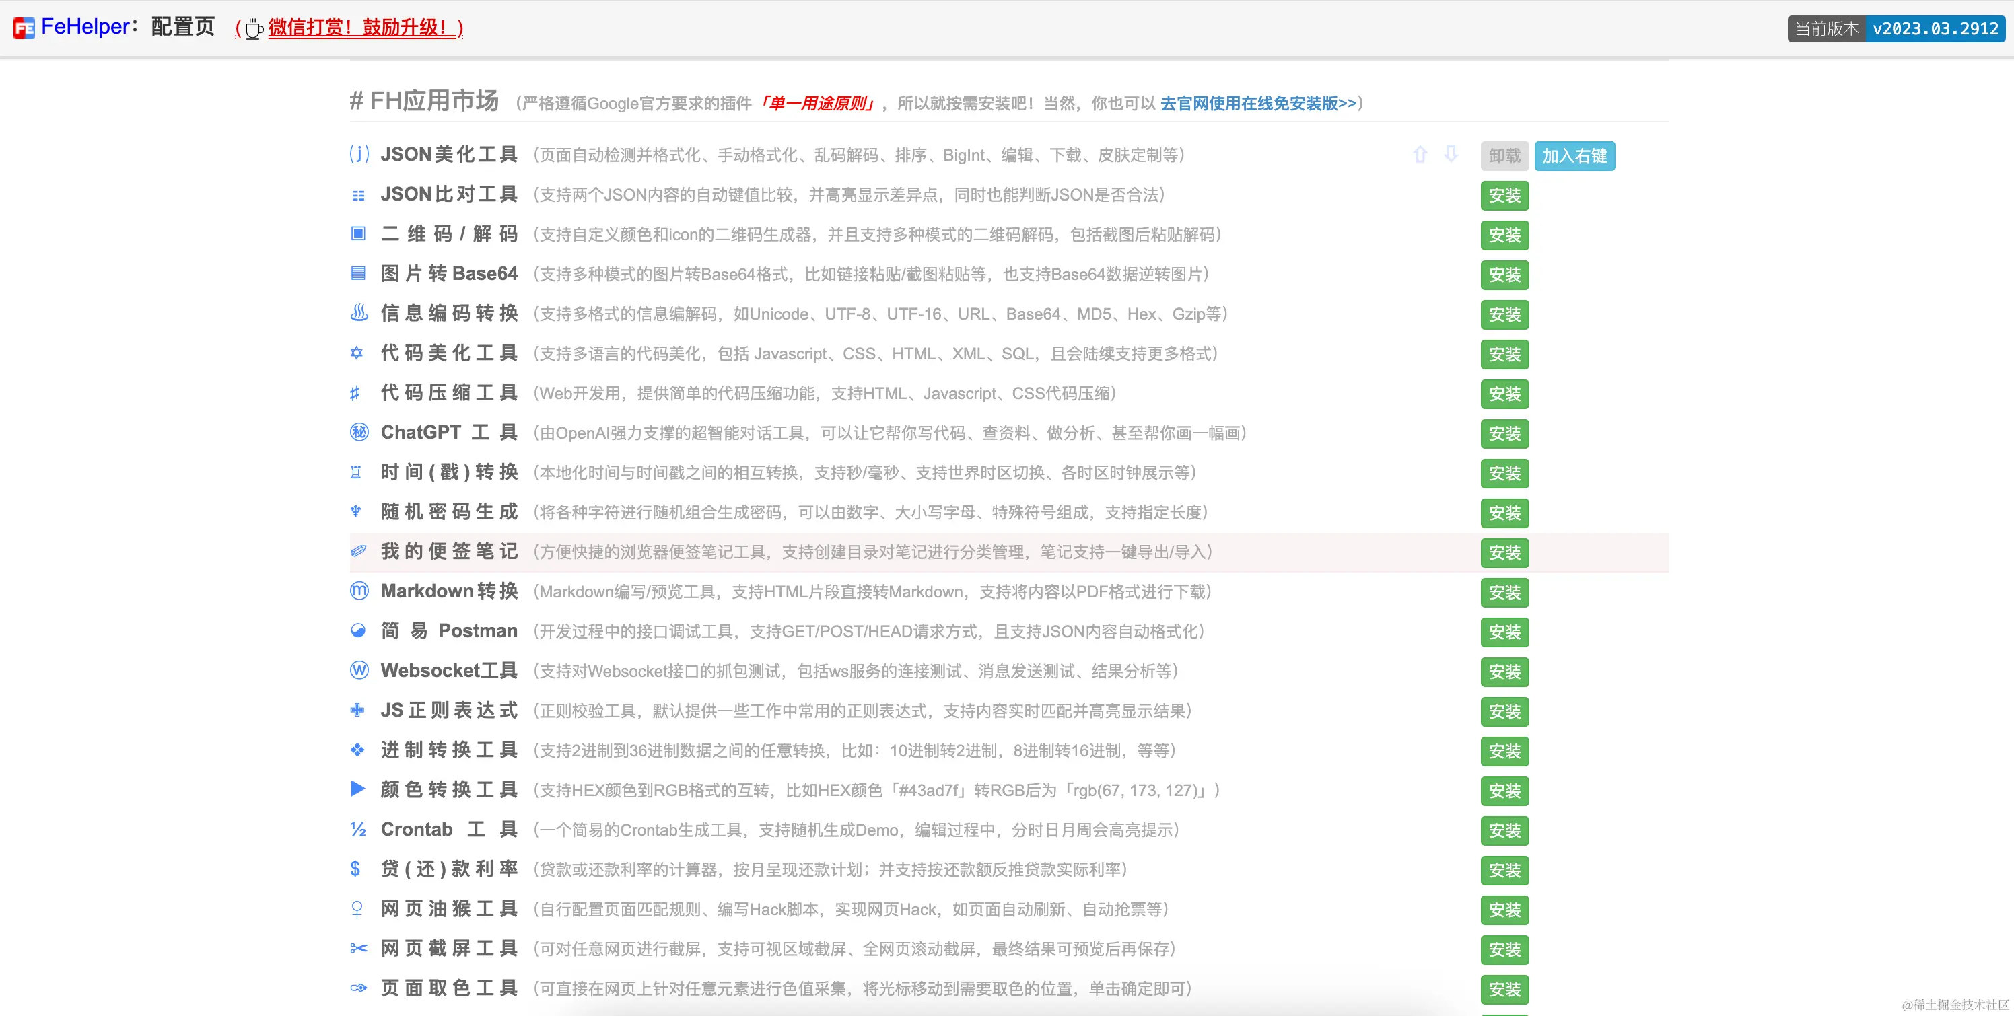
Task: Add JSON美化工具 to the right-click menu
Action: (1574, 155)
